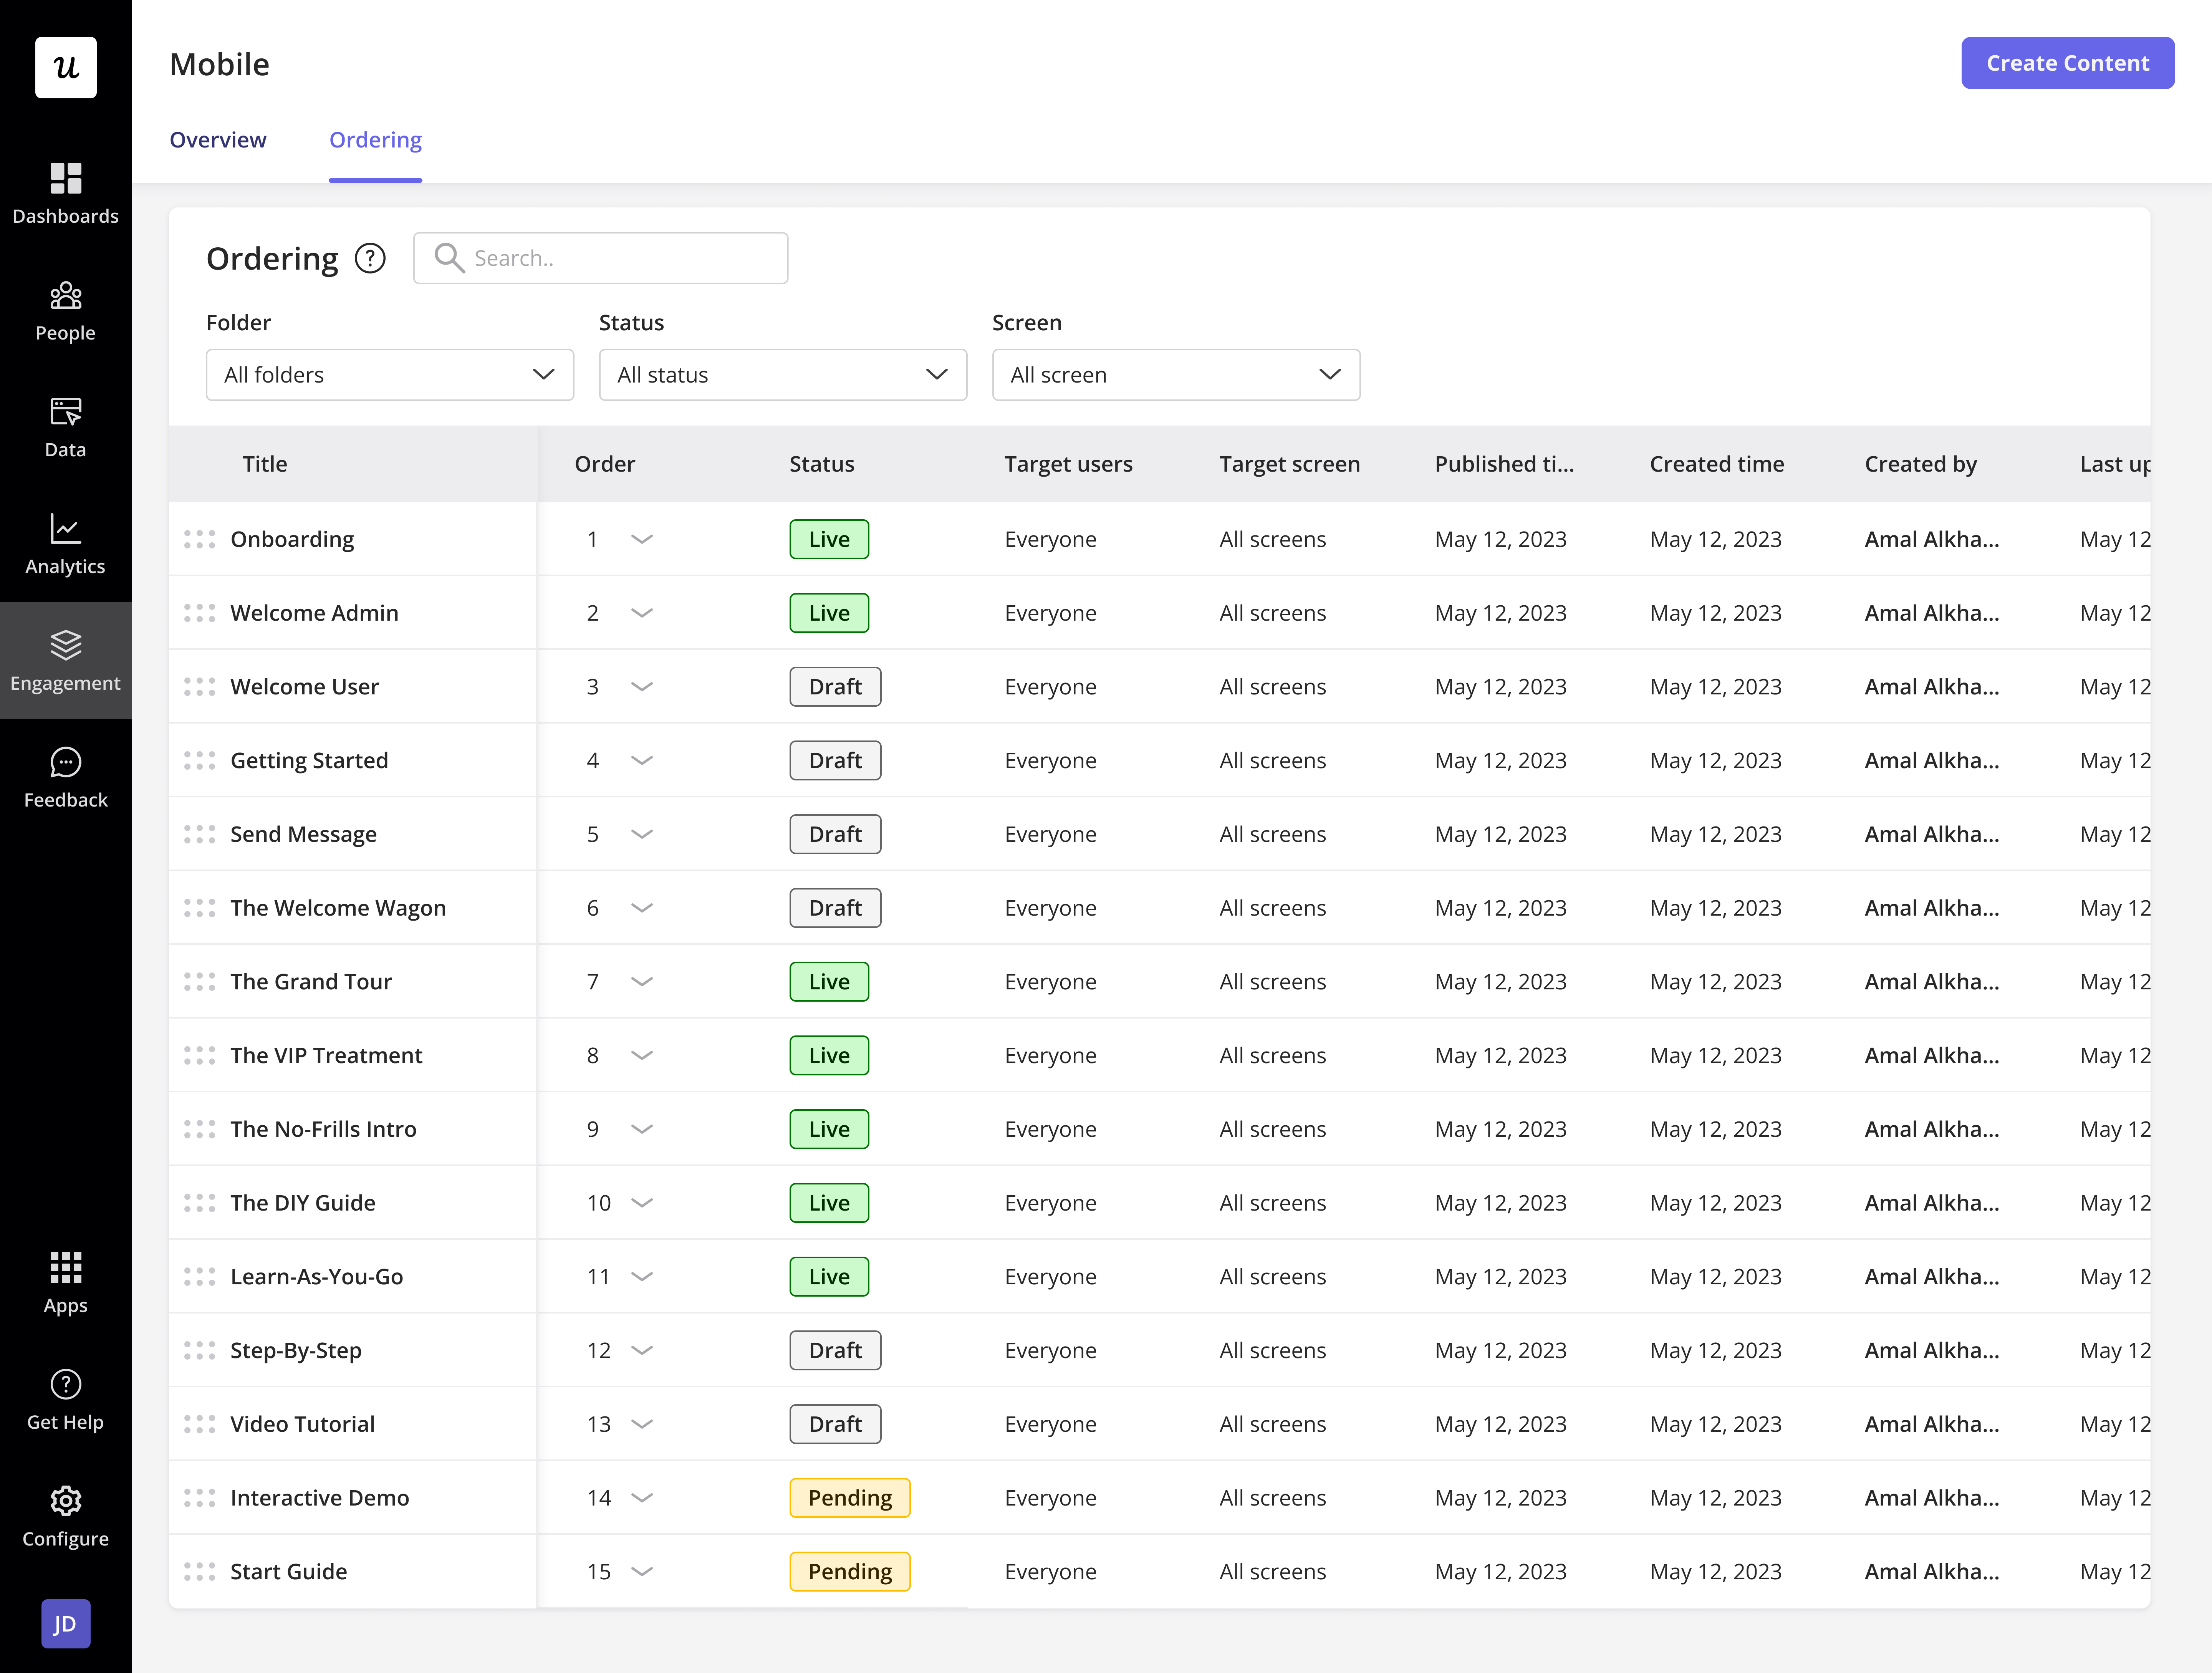
Task: Click the Create Content button
Action: coord(2068,63)
